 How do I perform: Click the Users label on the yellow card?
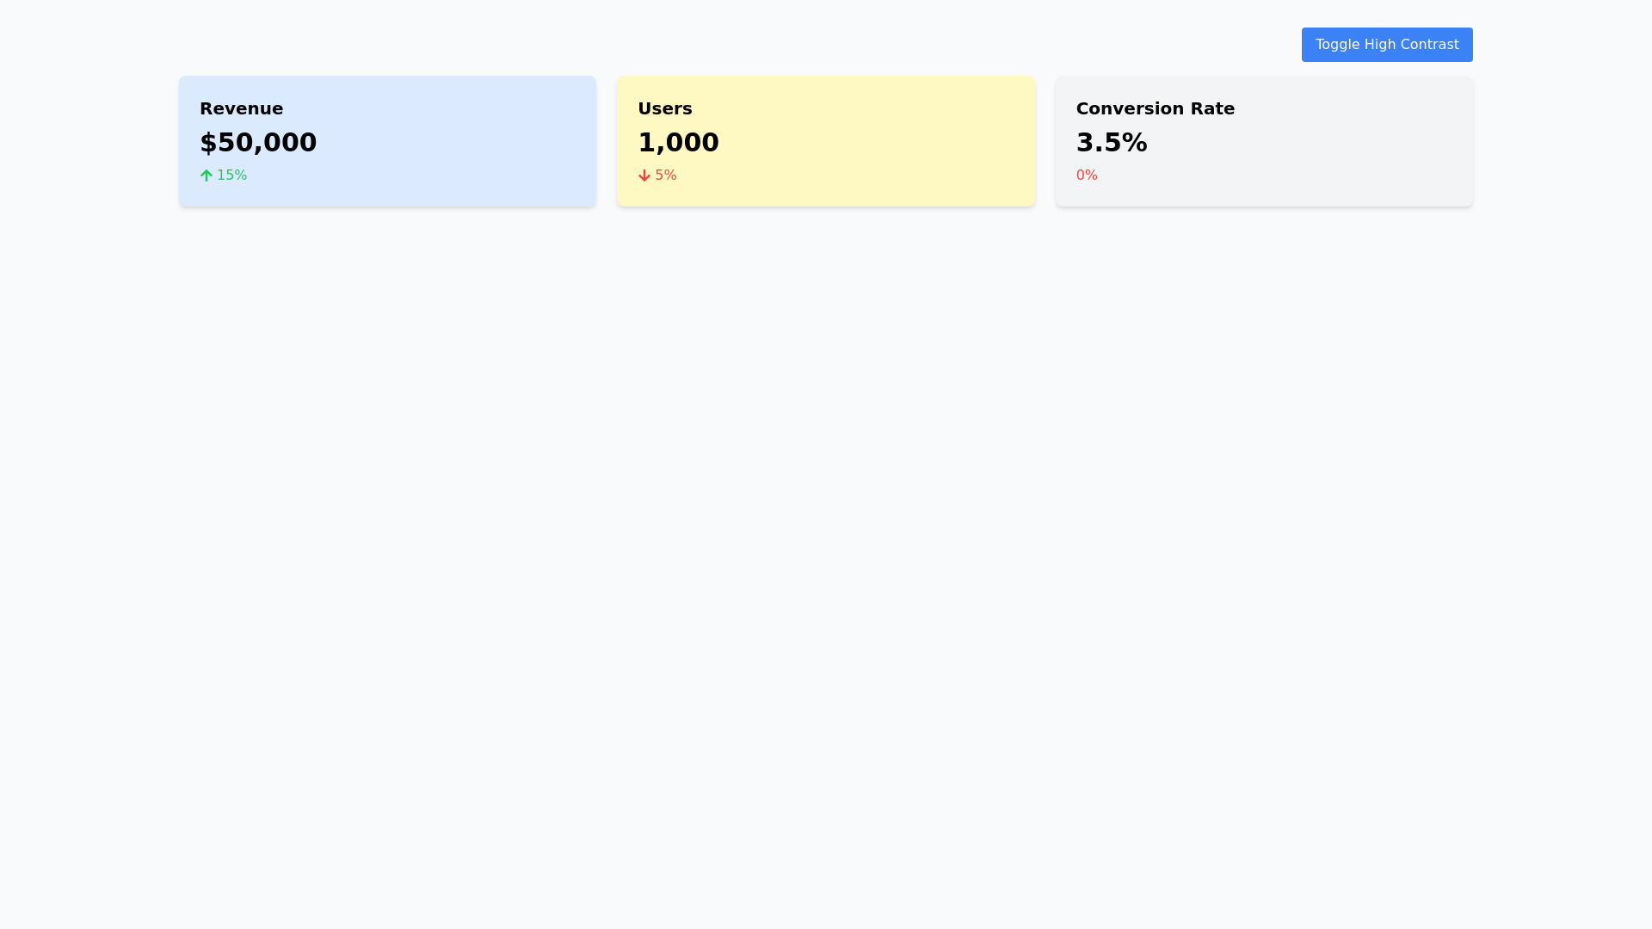tap(665, 108)
